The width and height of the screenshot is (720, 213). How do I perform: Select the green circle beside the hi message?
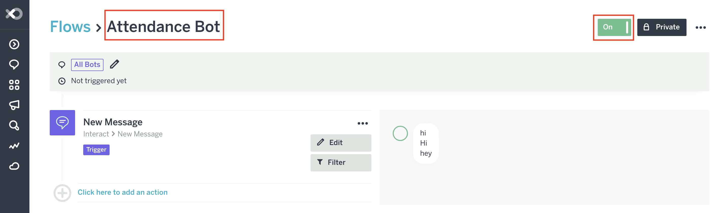pos(400,133)
